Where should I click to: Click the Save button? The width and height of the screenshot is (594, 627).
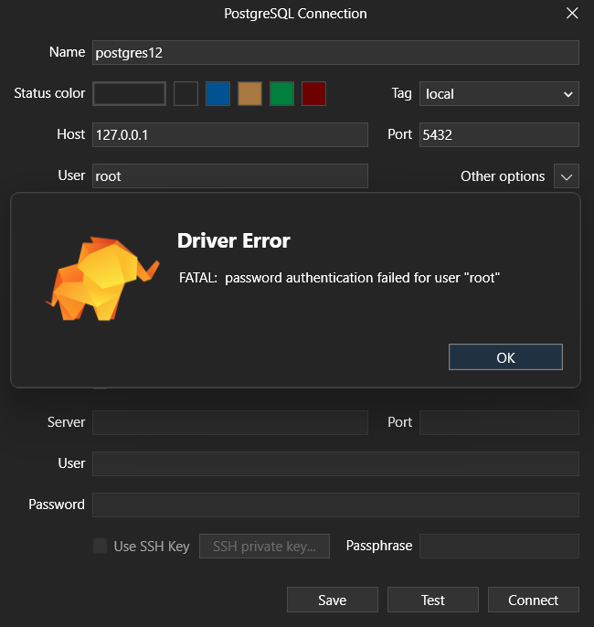[x=332, y=600]
